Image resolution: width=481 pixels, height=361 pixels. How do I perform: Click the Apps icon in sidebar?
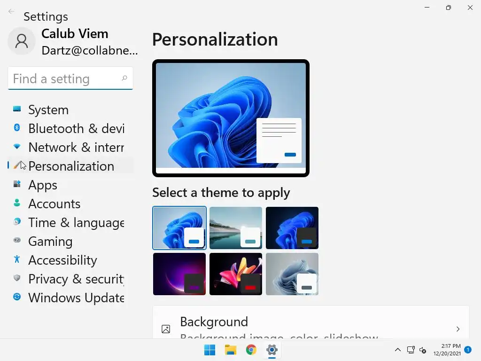coord(17,184)
